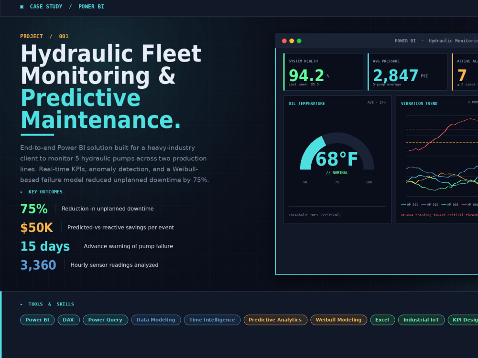The height and width of the screenshot is (358, 478).
Task: Click the "15 days" outcome figure
Action: [45, 246]
